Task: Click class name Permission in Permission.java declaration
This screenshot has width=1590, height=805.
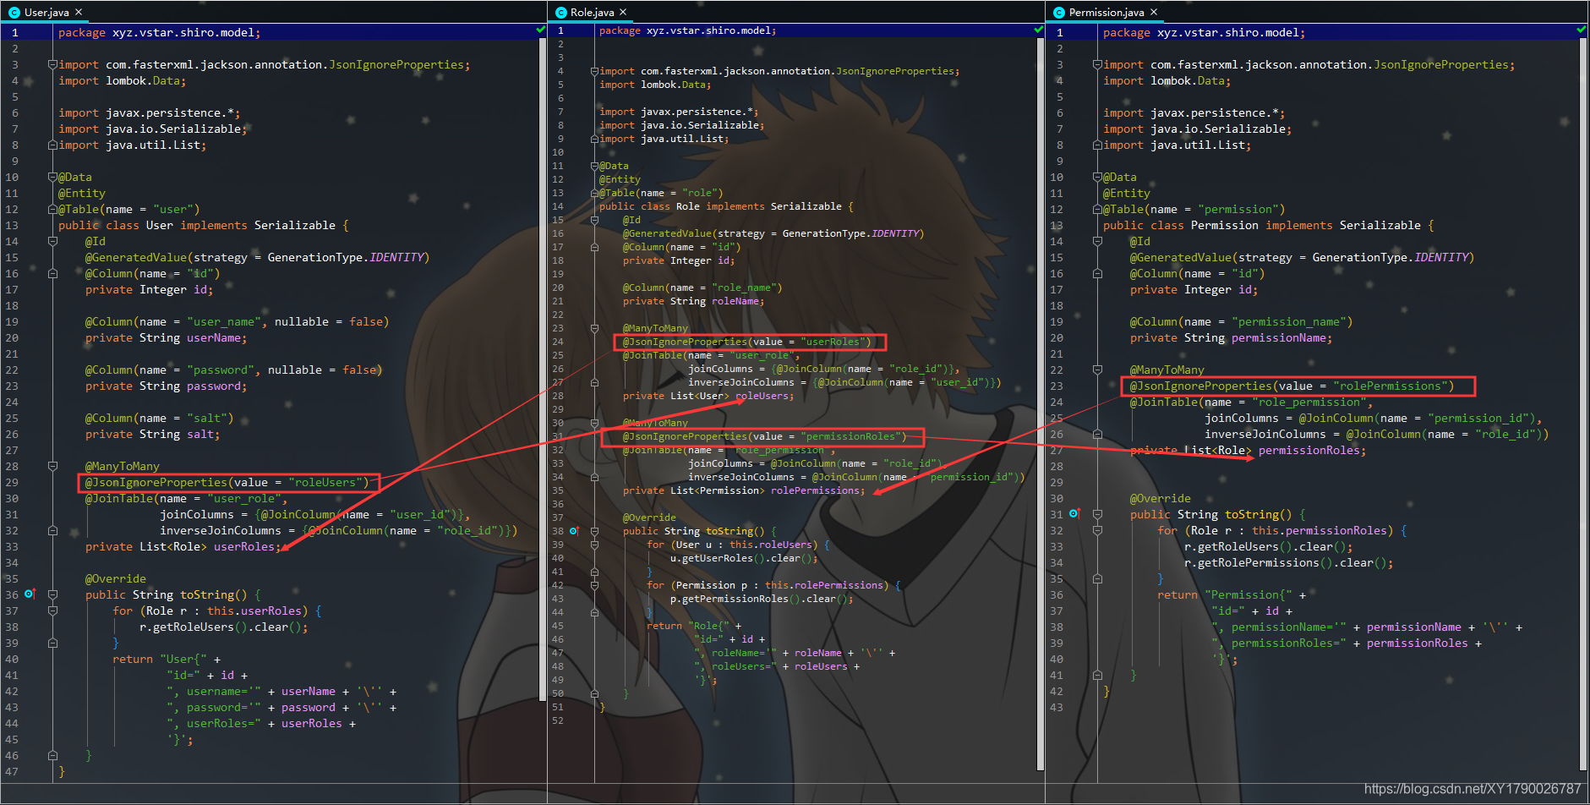Action: pos(1224,225)
